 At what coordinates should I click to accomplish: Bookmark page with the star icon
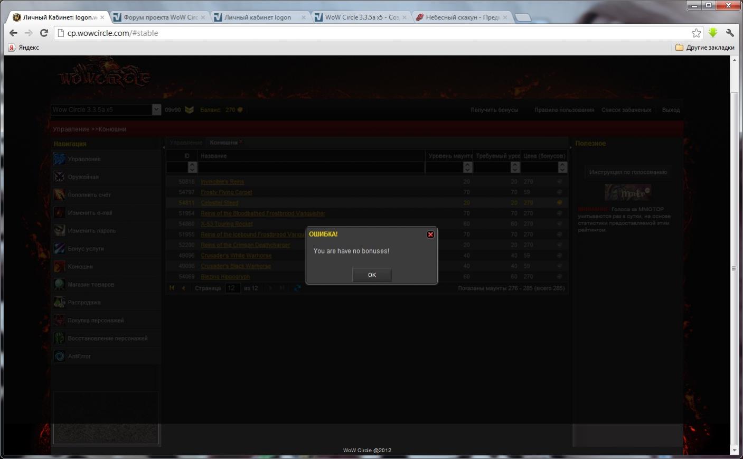coord(697,33)
